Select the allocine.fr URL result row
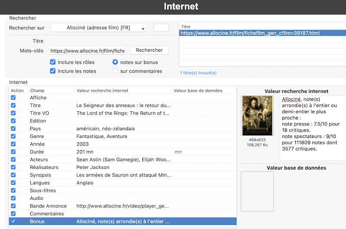 point(250,33)
